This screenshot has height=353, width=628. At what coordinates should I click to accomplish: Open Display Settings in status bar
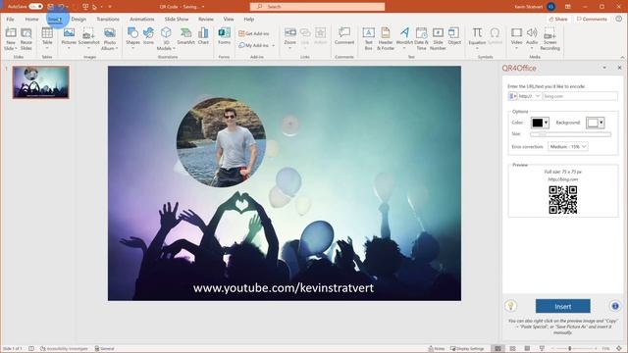coord(467,349)
